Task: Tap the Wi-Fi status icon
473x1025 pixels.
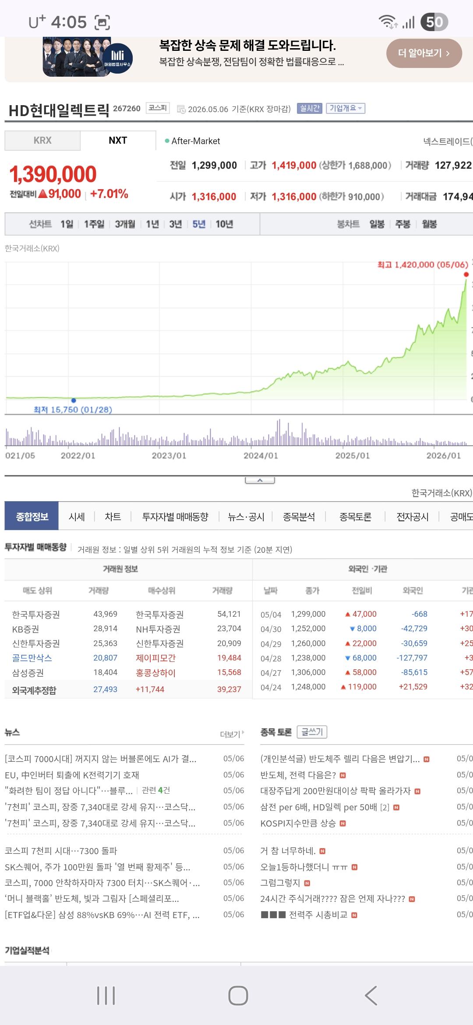Action: 388,22
